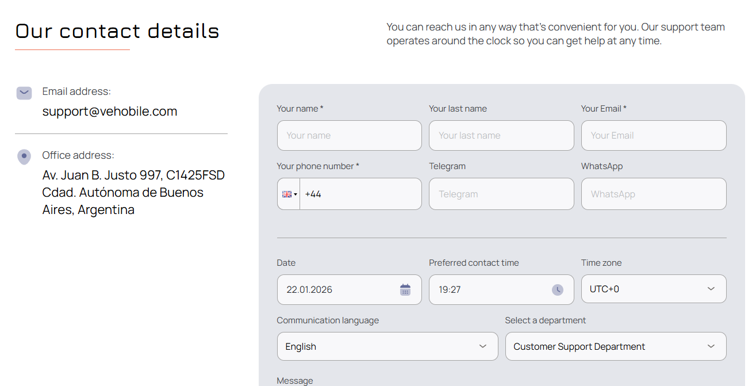Viewport: 756px width, 386px height.
Task: Focus the Your last name field
Action: tap(501, 136)
